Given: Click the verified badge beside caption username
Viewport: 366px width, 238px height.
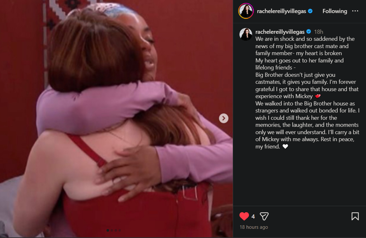Looking at the screenshot, I should (308, 32).
